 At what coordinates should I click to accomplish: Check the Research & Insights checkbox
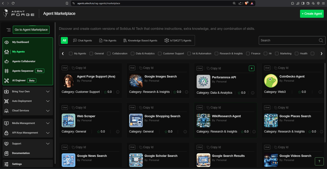(x=216, y=54)
